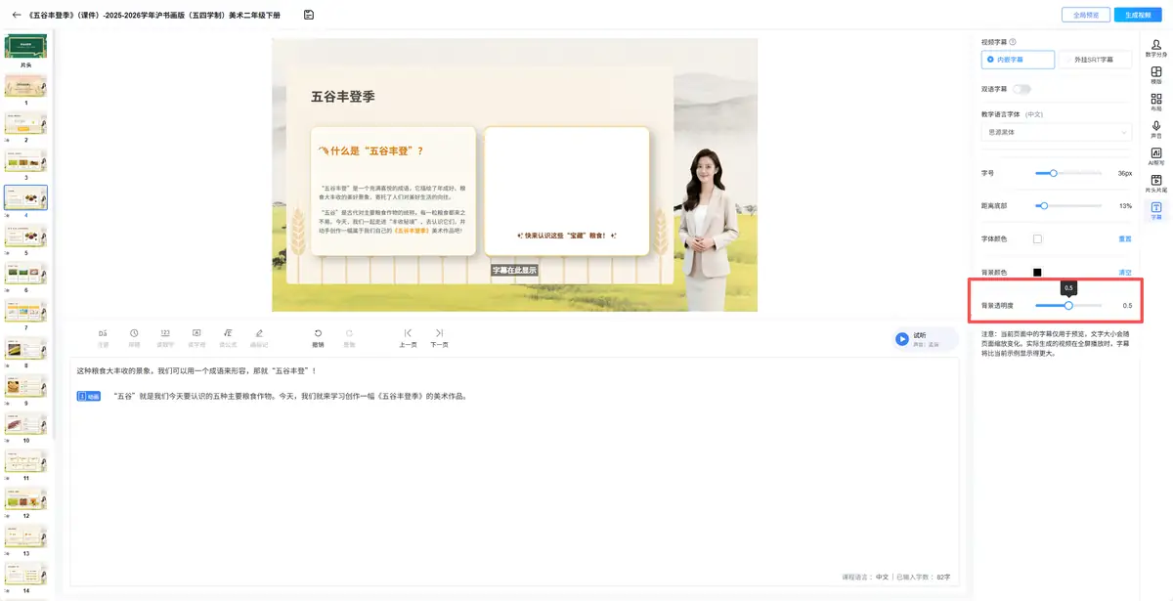
Task: Select slide thumbnail 2
Action: click(25, 122)
